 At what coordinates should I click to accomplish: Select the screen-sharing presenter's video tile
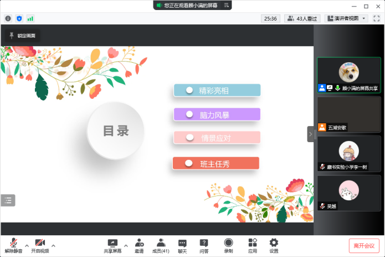349,75
